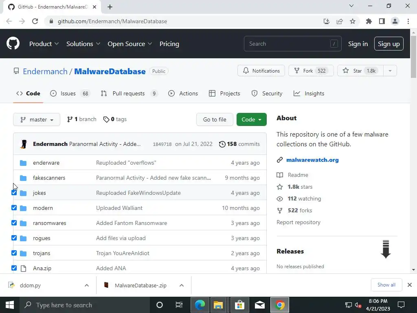Expand the Solutions menu
417x313 pixels.
pos(83,44)
